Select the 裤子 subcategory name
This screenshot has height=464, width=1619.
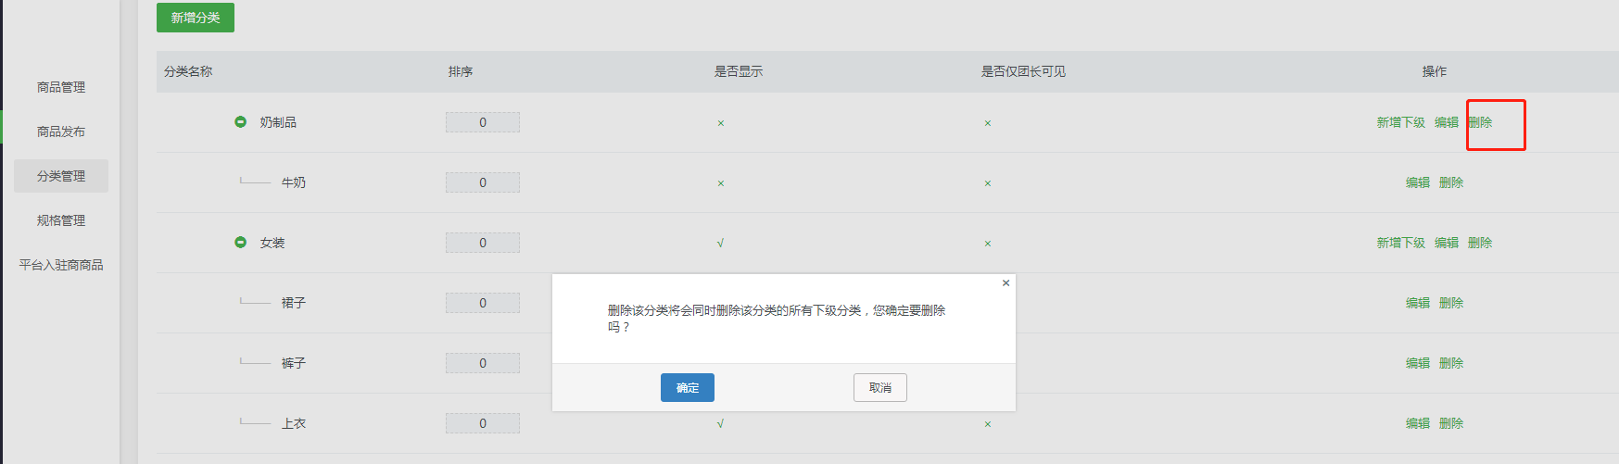[294, 363]
